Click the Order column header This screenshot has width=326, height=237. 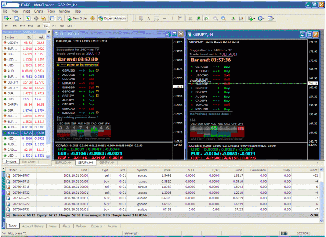13,170
